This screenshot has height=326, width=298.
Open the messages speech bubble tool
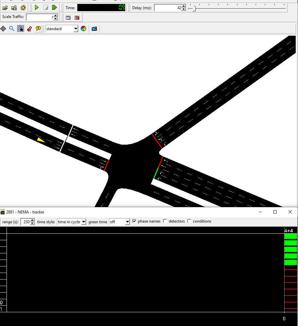click(38, 28)
